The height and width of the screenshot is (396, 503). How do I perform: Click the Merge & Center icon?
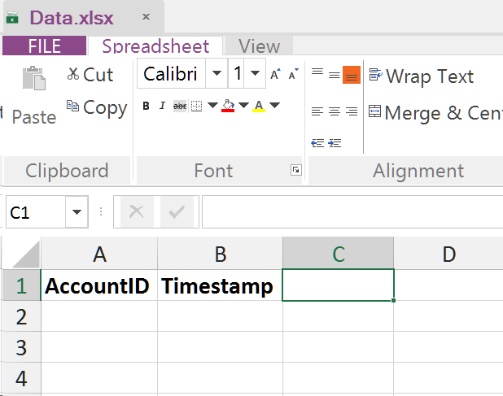coord(374,111)
